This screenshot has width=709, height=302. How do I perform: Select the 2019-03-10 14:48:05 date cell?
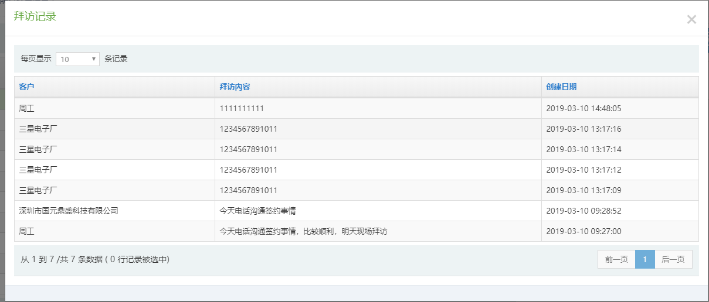(584, 108)
